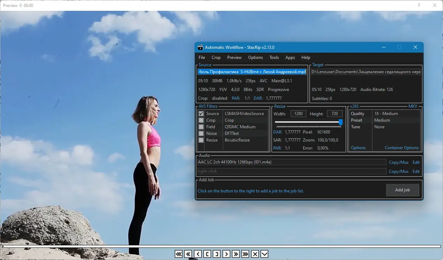443x260 pixels.
Task: Click the MKV container label
Action: coord(413,106)
